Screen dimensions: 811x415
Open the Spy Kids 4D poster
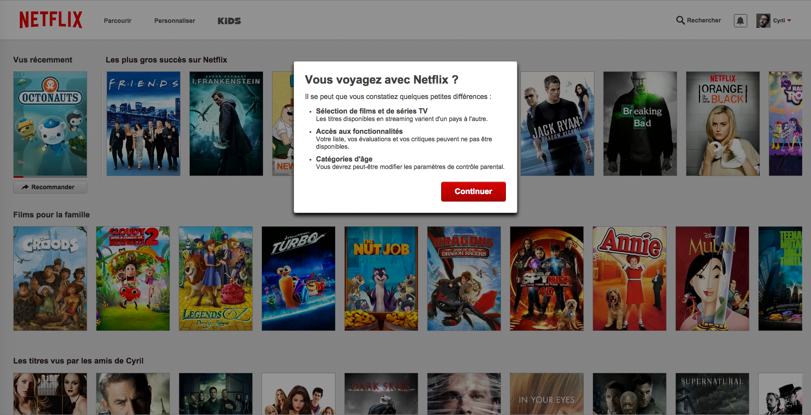[547, 279]
